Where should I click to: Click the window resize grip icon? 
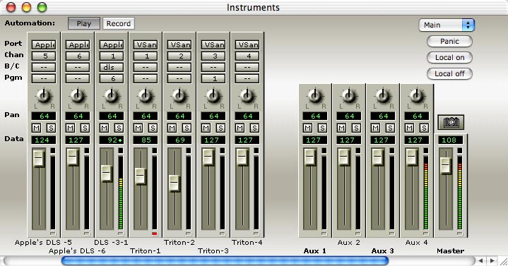[504, 261]
